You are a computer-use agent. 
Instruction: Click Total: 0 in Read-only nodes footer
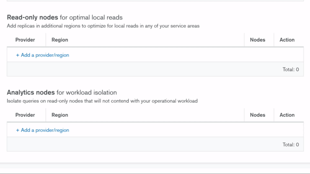click(291, 69)
